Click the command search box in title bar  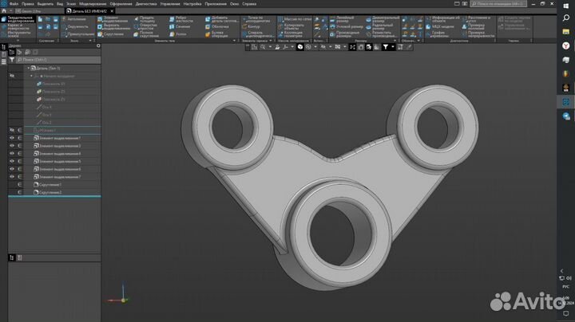point(498,4)
